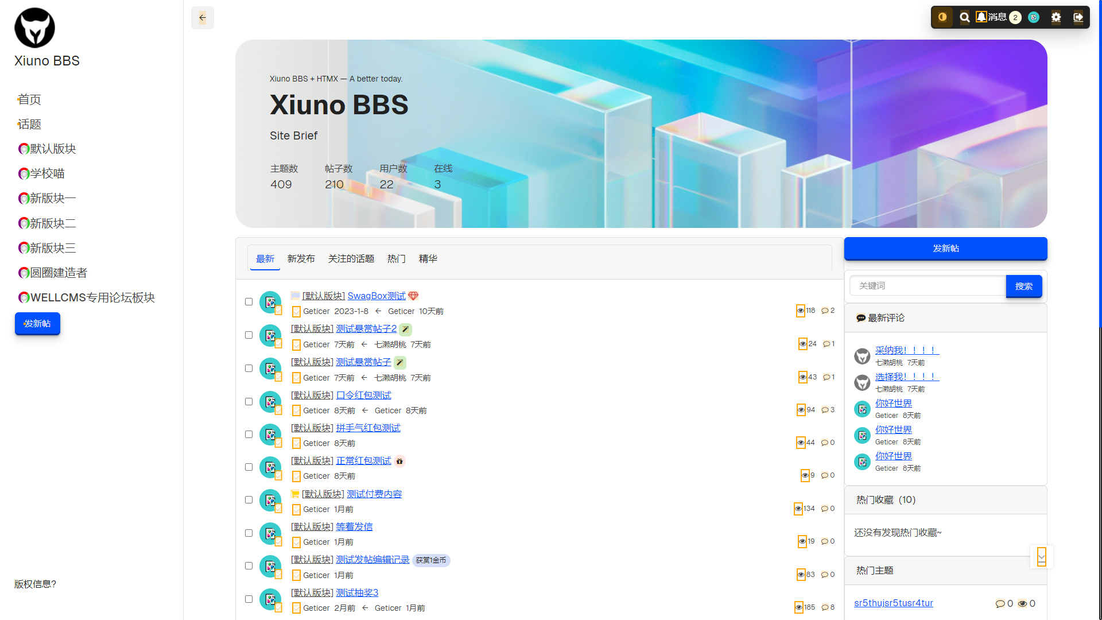This screenshot has width=1102, height=620.
Task: Open the WELLCMS专用论坛板块 forum in the sidebar
Action: [87, 297]
